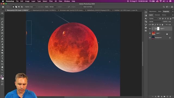Toggle the pixel layers filter
Viewport: 174px width, 98px height.
pos(160,19)
